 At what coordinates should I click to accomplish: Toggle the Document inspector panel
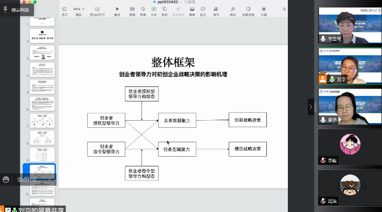[264, 11]
